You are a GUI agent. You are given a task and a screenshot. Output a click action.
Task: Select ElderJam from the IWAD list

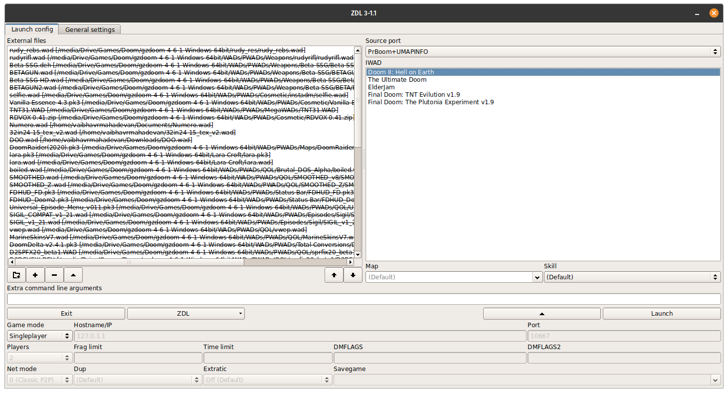pyautogui.click(x=380, y=87)
